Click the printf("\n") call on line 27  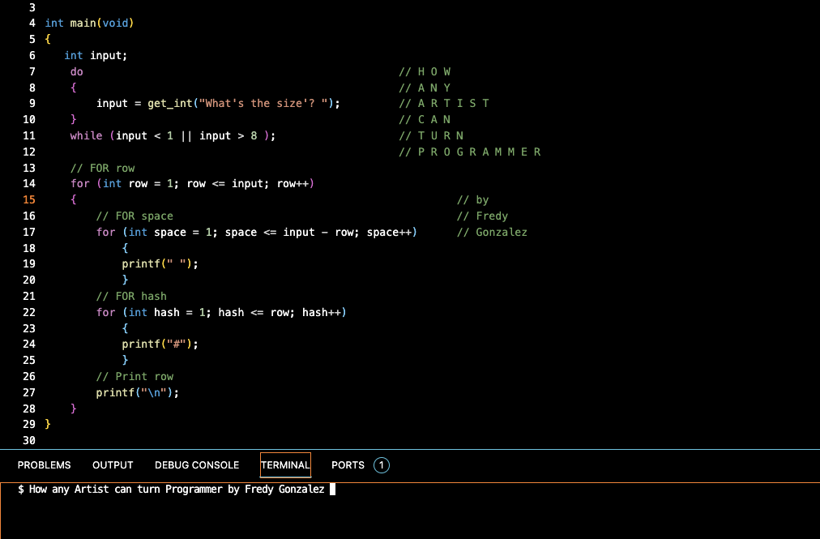tap(136, 392)
